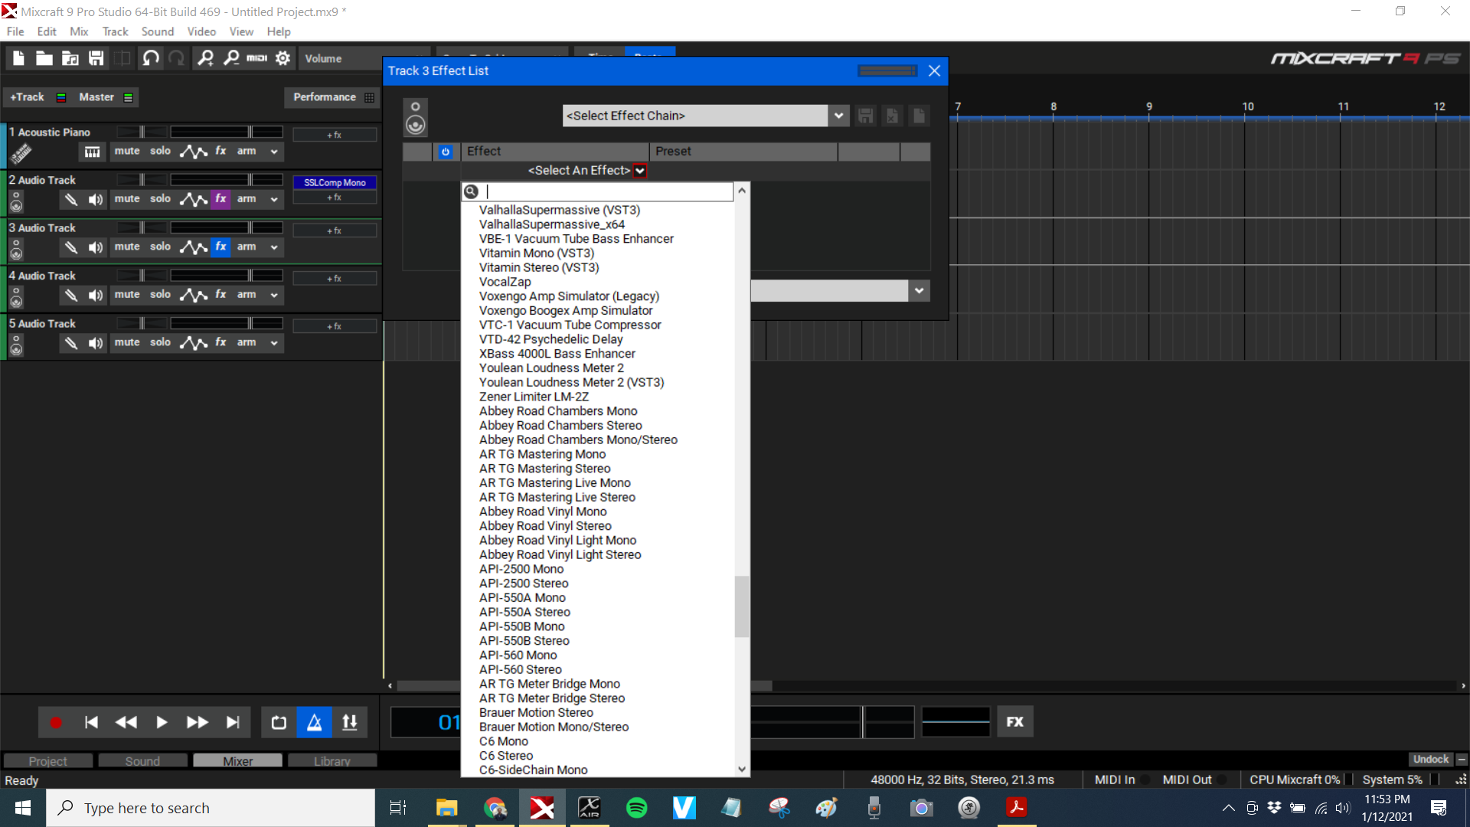Toggle mute on Audio Track 3
The width and height of the screenshot is (1470, 827).
tap(126, 247)
